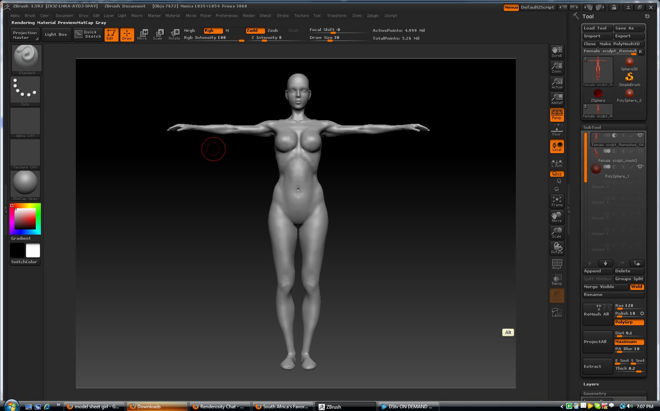
Task: Click the Scroll canvas icon
Action: coord(557,51)
